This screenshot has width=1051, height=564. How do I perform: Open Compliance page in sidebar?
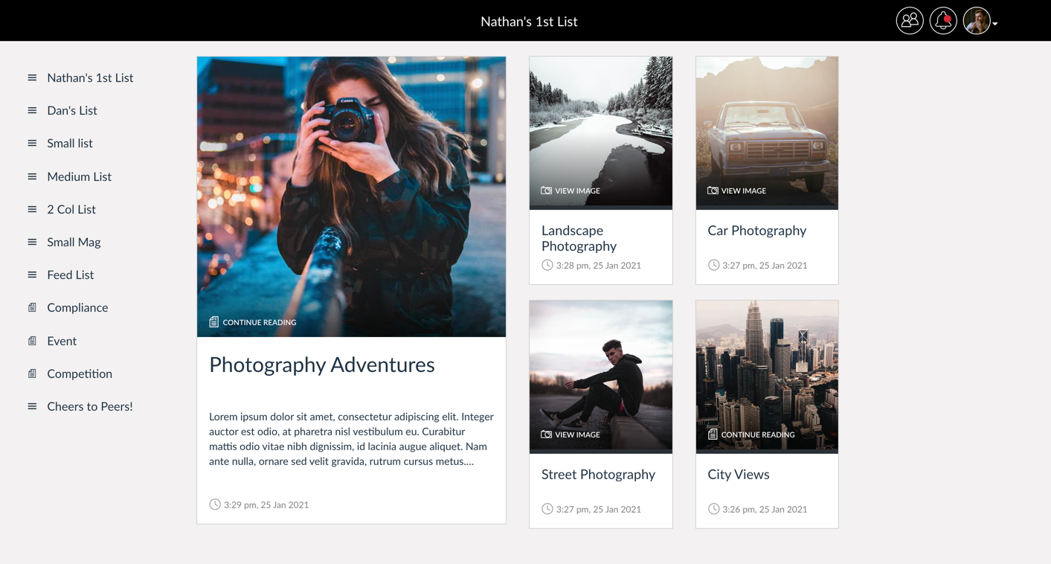click(77, 307)
